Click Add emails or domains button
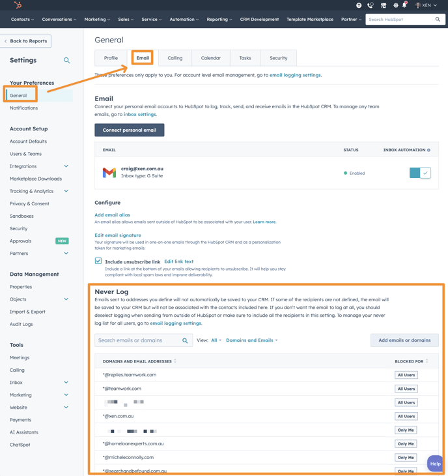 (404, 340)
